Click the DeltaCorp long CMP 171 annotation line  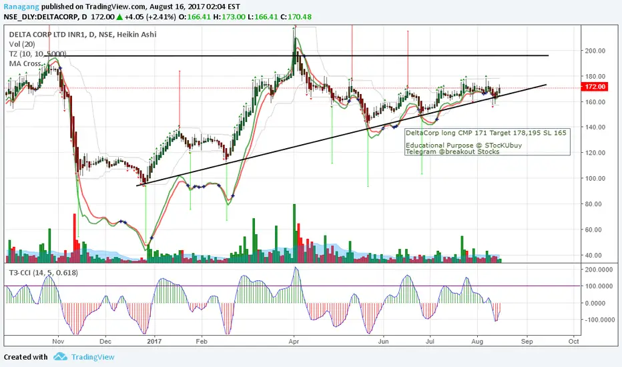486,133
